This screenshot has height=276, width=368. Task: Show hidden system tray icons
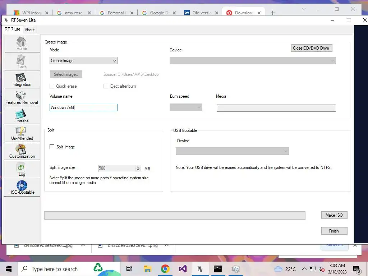304,269
